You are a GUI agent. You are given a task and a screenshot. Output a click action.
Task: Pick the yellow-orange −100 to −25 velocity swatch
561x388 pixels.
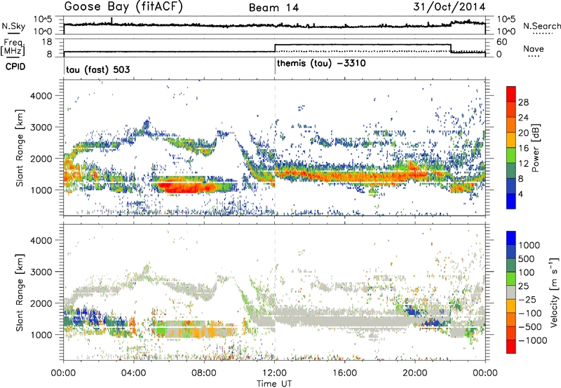click(x=511, y=306)
